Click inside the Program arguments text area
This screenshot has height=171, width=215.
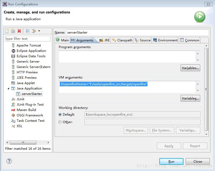[x=127, y=57]
